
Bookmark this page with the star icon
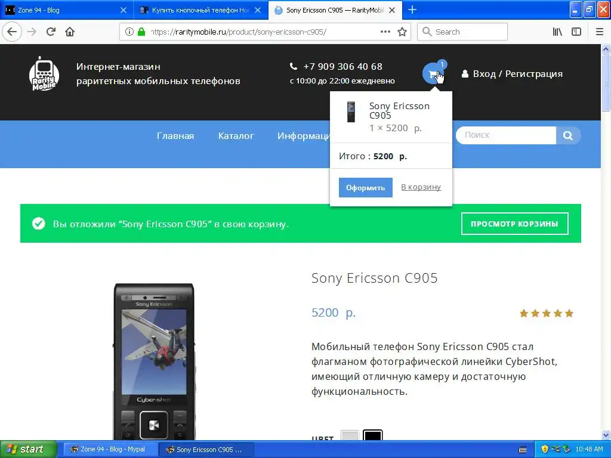[x=402, y=32]
